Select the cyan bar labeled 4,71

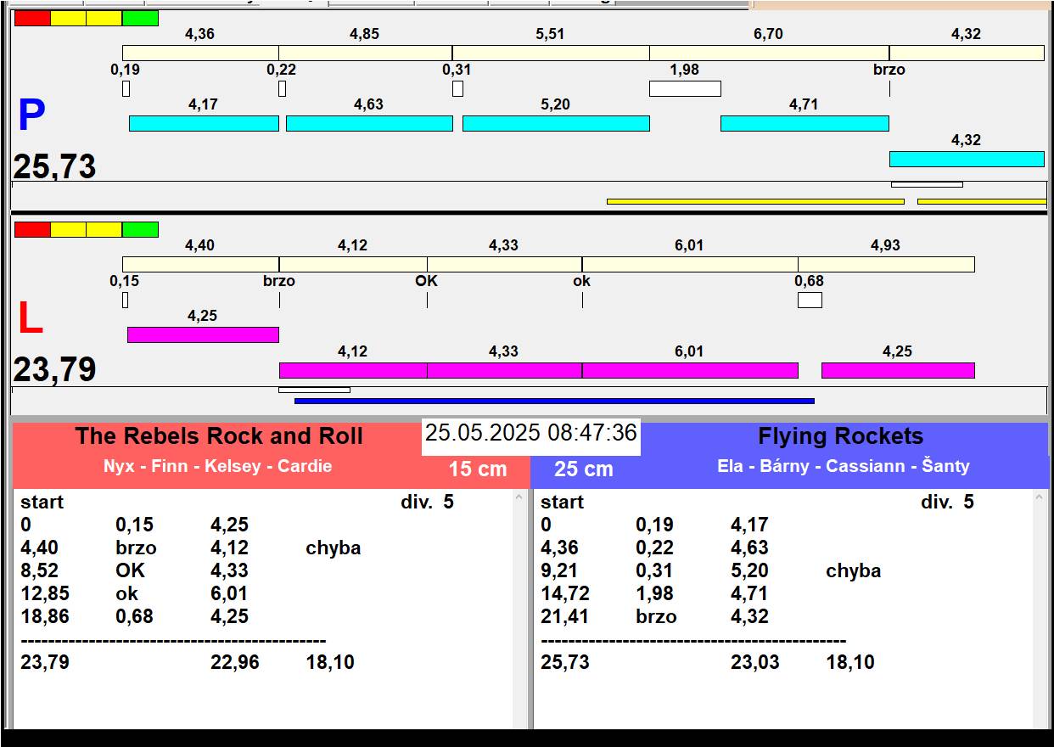pyautogui.click(x=805, y=123)
